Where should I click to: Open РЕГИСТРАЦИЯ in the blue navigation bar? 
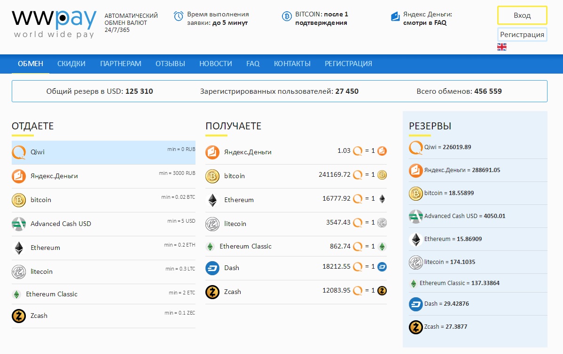348,64
